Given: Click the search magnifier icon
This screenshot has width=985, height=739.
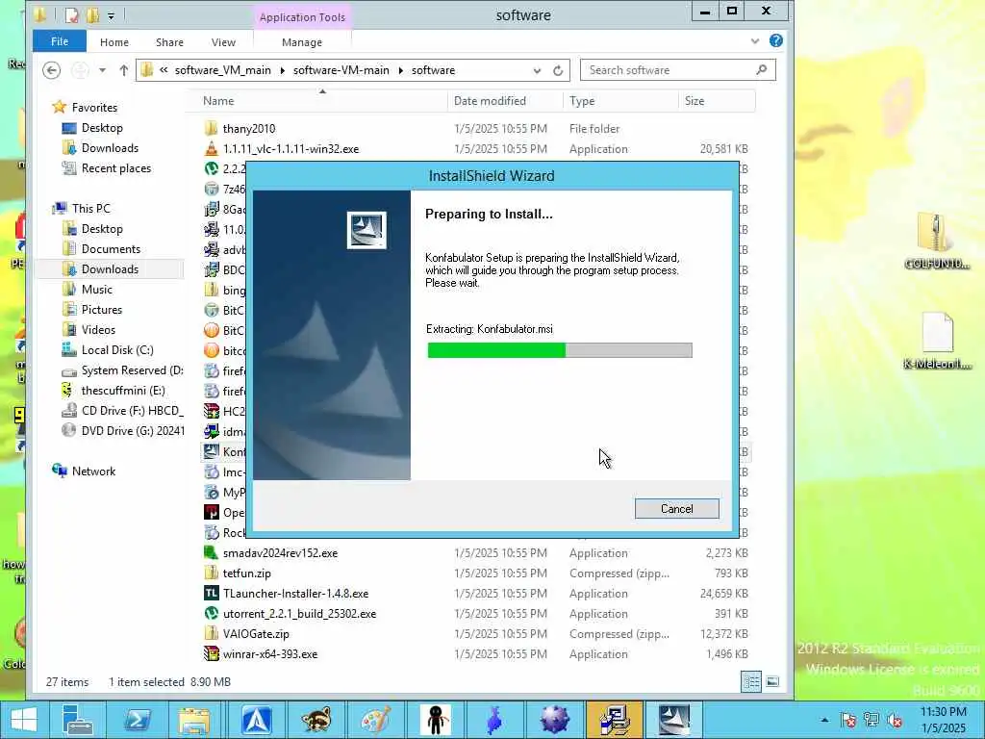Looking at the screenshot, I should pyautogui.click(x=762, y=69).
